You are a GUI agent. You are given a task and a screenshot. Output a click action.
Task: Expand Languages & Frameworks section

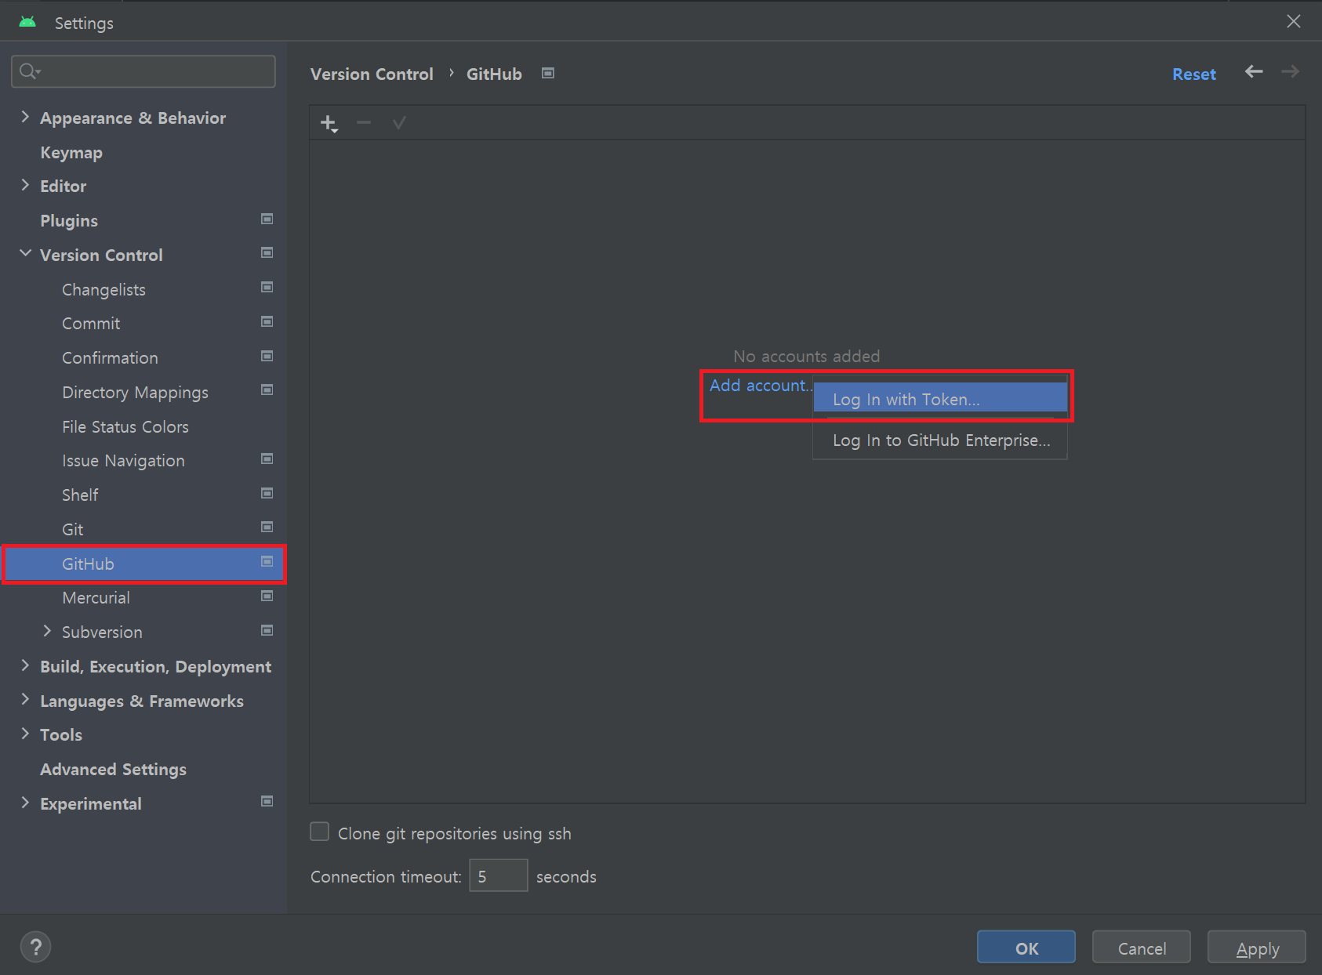click(25, 699)
